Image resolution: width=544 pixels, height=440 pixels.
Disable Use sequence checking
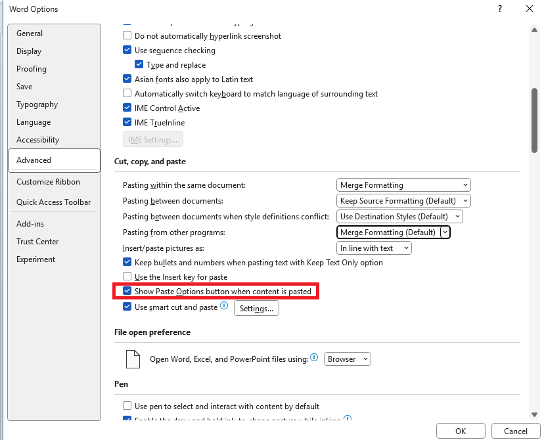pyautogui.click(x=127, y=50)
